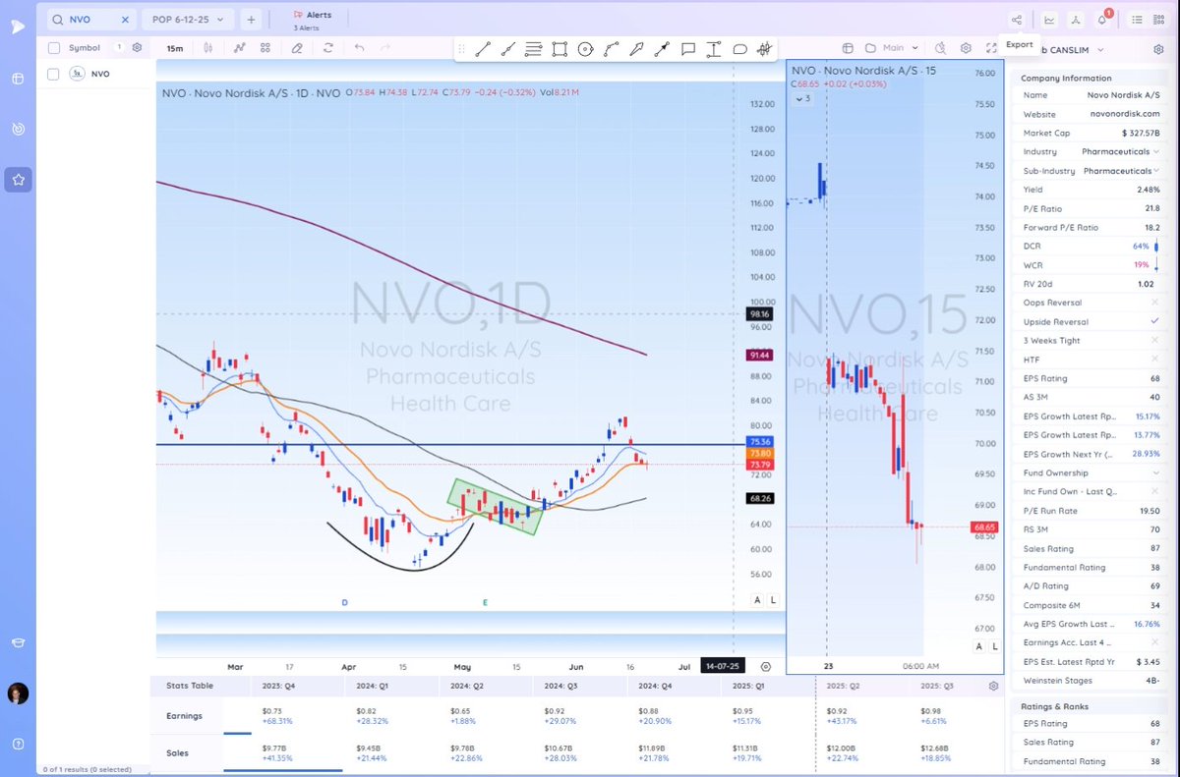Toggle log scale L on 15-minute chart
Screen dimensions: 1180x777
pos(994,645)
